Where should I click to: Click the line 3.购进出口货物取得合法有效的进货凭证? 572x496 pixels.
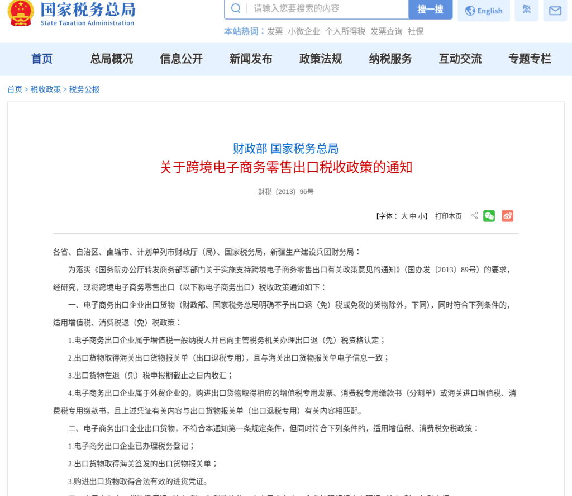[x=140, y=481]
